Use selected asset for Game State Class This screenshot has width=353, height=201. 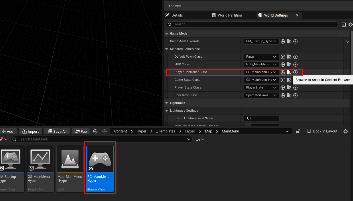283,80
